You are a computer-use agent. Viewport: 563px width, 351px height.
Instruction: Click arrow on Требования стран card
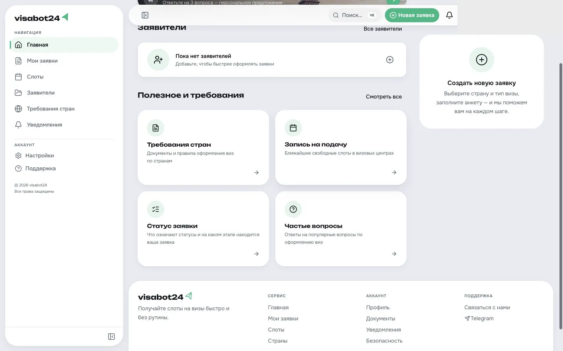(x=256, y=172)
